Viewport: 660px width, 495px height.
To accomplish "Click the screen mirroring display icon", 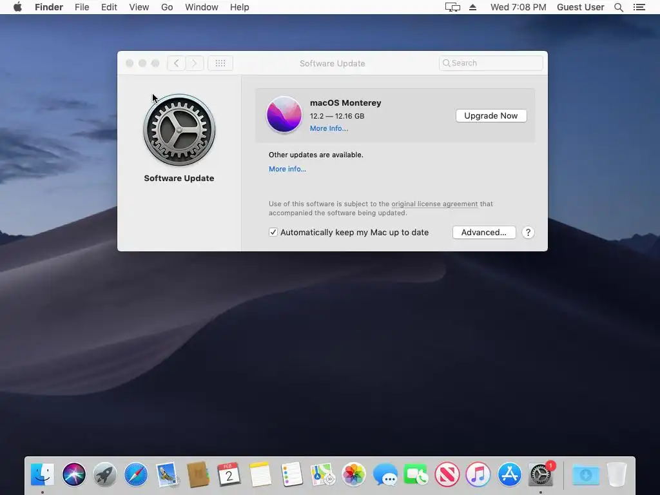I will click(x=452, y=7).
